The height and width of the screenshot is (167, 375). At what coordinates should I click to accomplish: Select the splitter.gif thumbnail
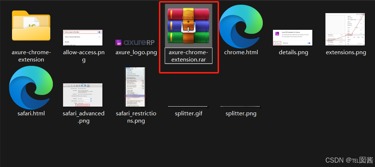click(188, 107)
